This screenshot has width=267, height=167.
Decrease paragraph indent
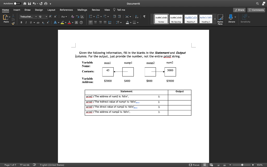coord(115,16)
